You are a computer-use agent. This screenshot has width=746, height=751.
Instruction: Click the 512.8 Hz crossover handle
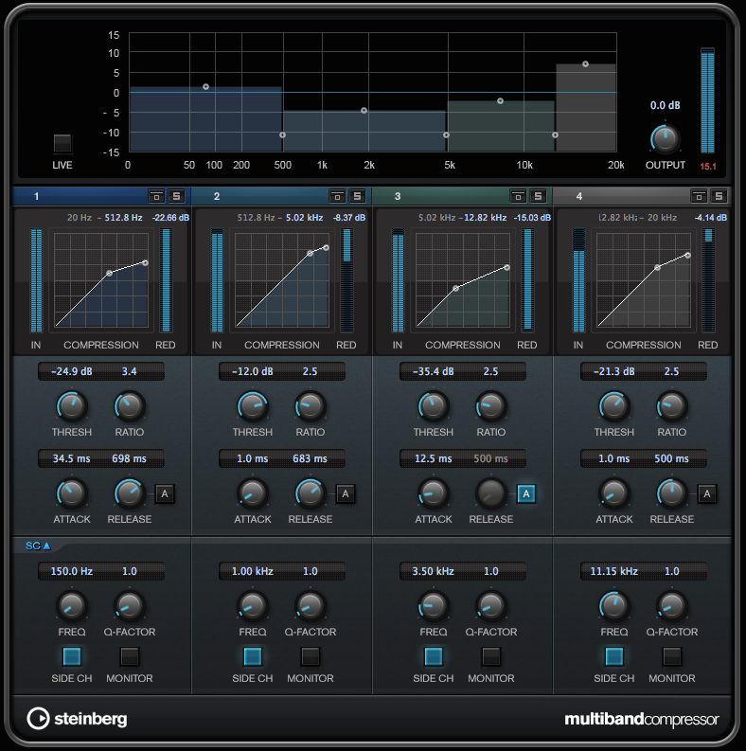click(x=282, y=135)
